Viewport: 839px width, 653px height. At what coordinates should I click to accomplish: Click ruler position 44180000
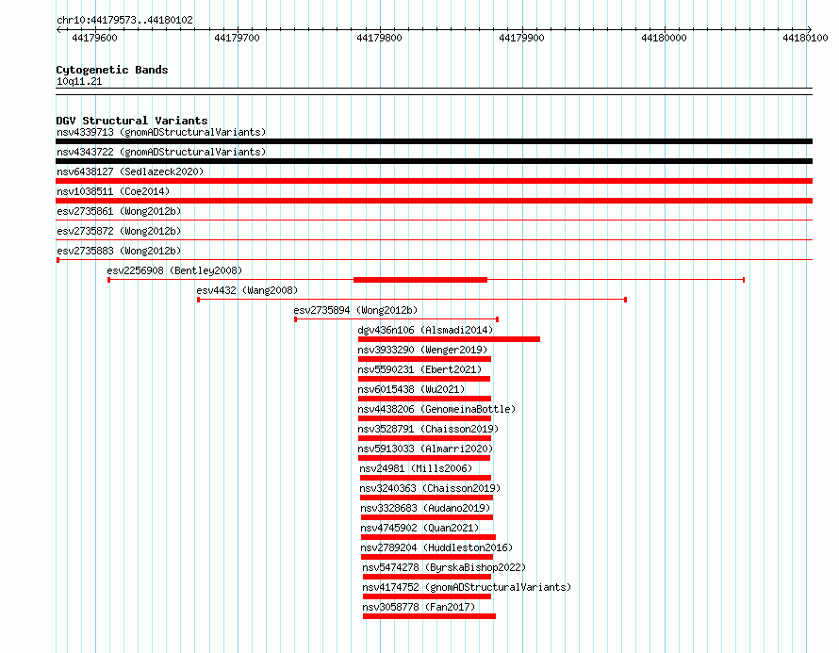pyautogui.click(x=664, y=38)
